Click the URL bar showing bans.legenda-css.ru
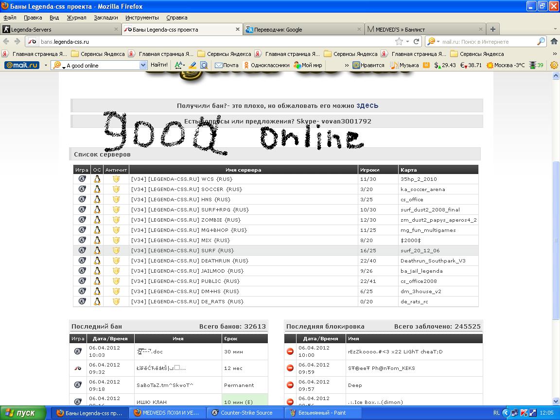Viewport: 560px width, 420px height. pos(210,41)
